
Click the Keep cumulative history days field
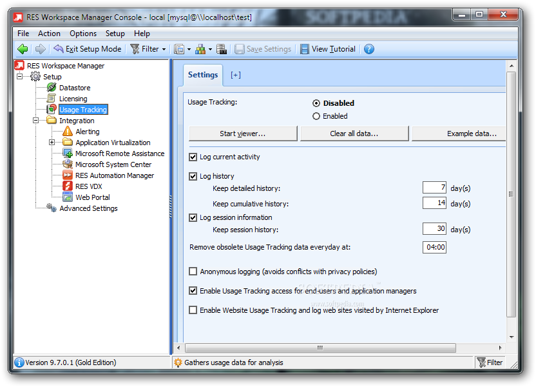tap(434, 203)
